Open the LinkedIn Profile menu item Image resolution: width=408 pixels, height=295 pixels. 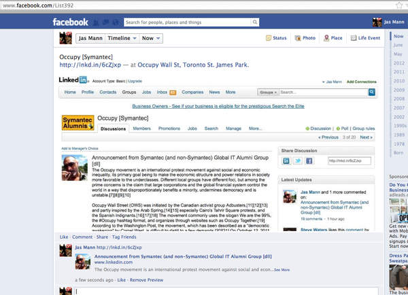(x=88, y=92)
